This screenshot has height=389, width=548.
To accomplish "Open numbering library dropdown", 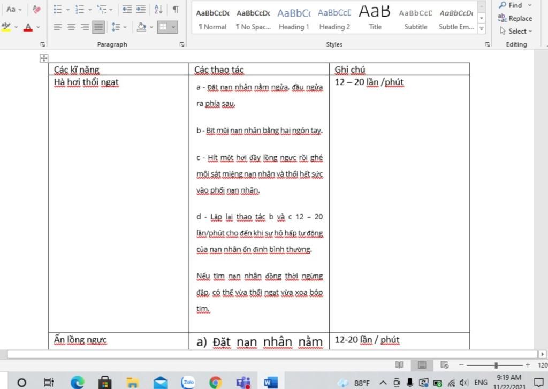I will [x=90, y=10].
